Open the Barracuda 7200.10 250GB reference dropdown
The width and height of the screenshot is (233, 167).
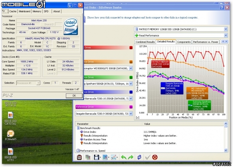pos(131,98)
